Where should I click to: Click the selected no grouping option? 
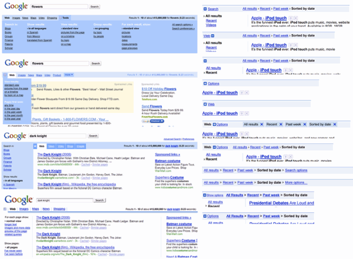(x=101, y=29)
